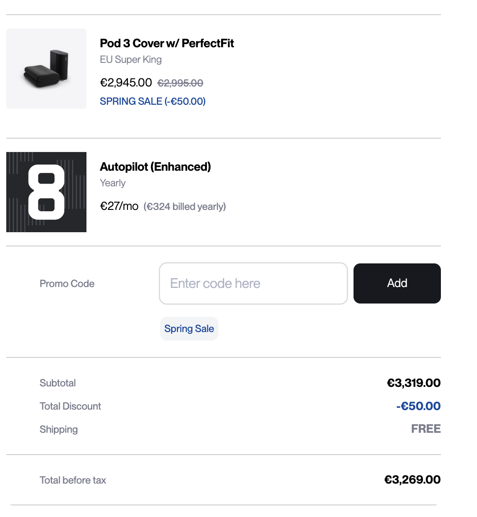Click the €2,945.00 sale price
This screenshot has width=477, height=517.
point(126,82)
